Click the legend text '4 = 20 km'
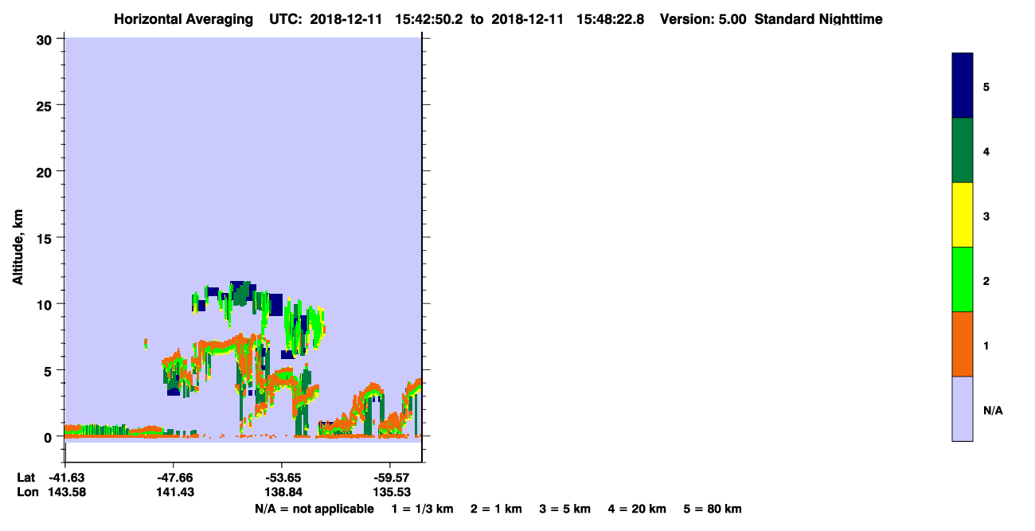 coord(637,509)
